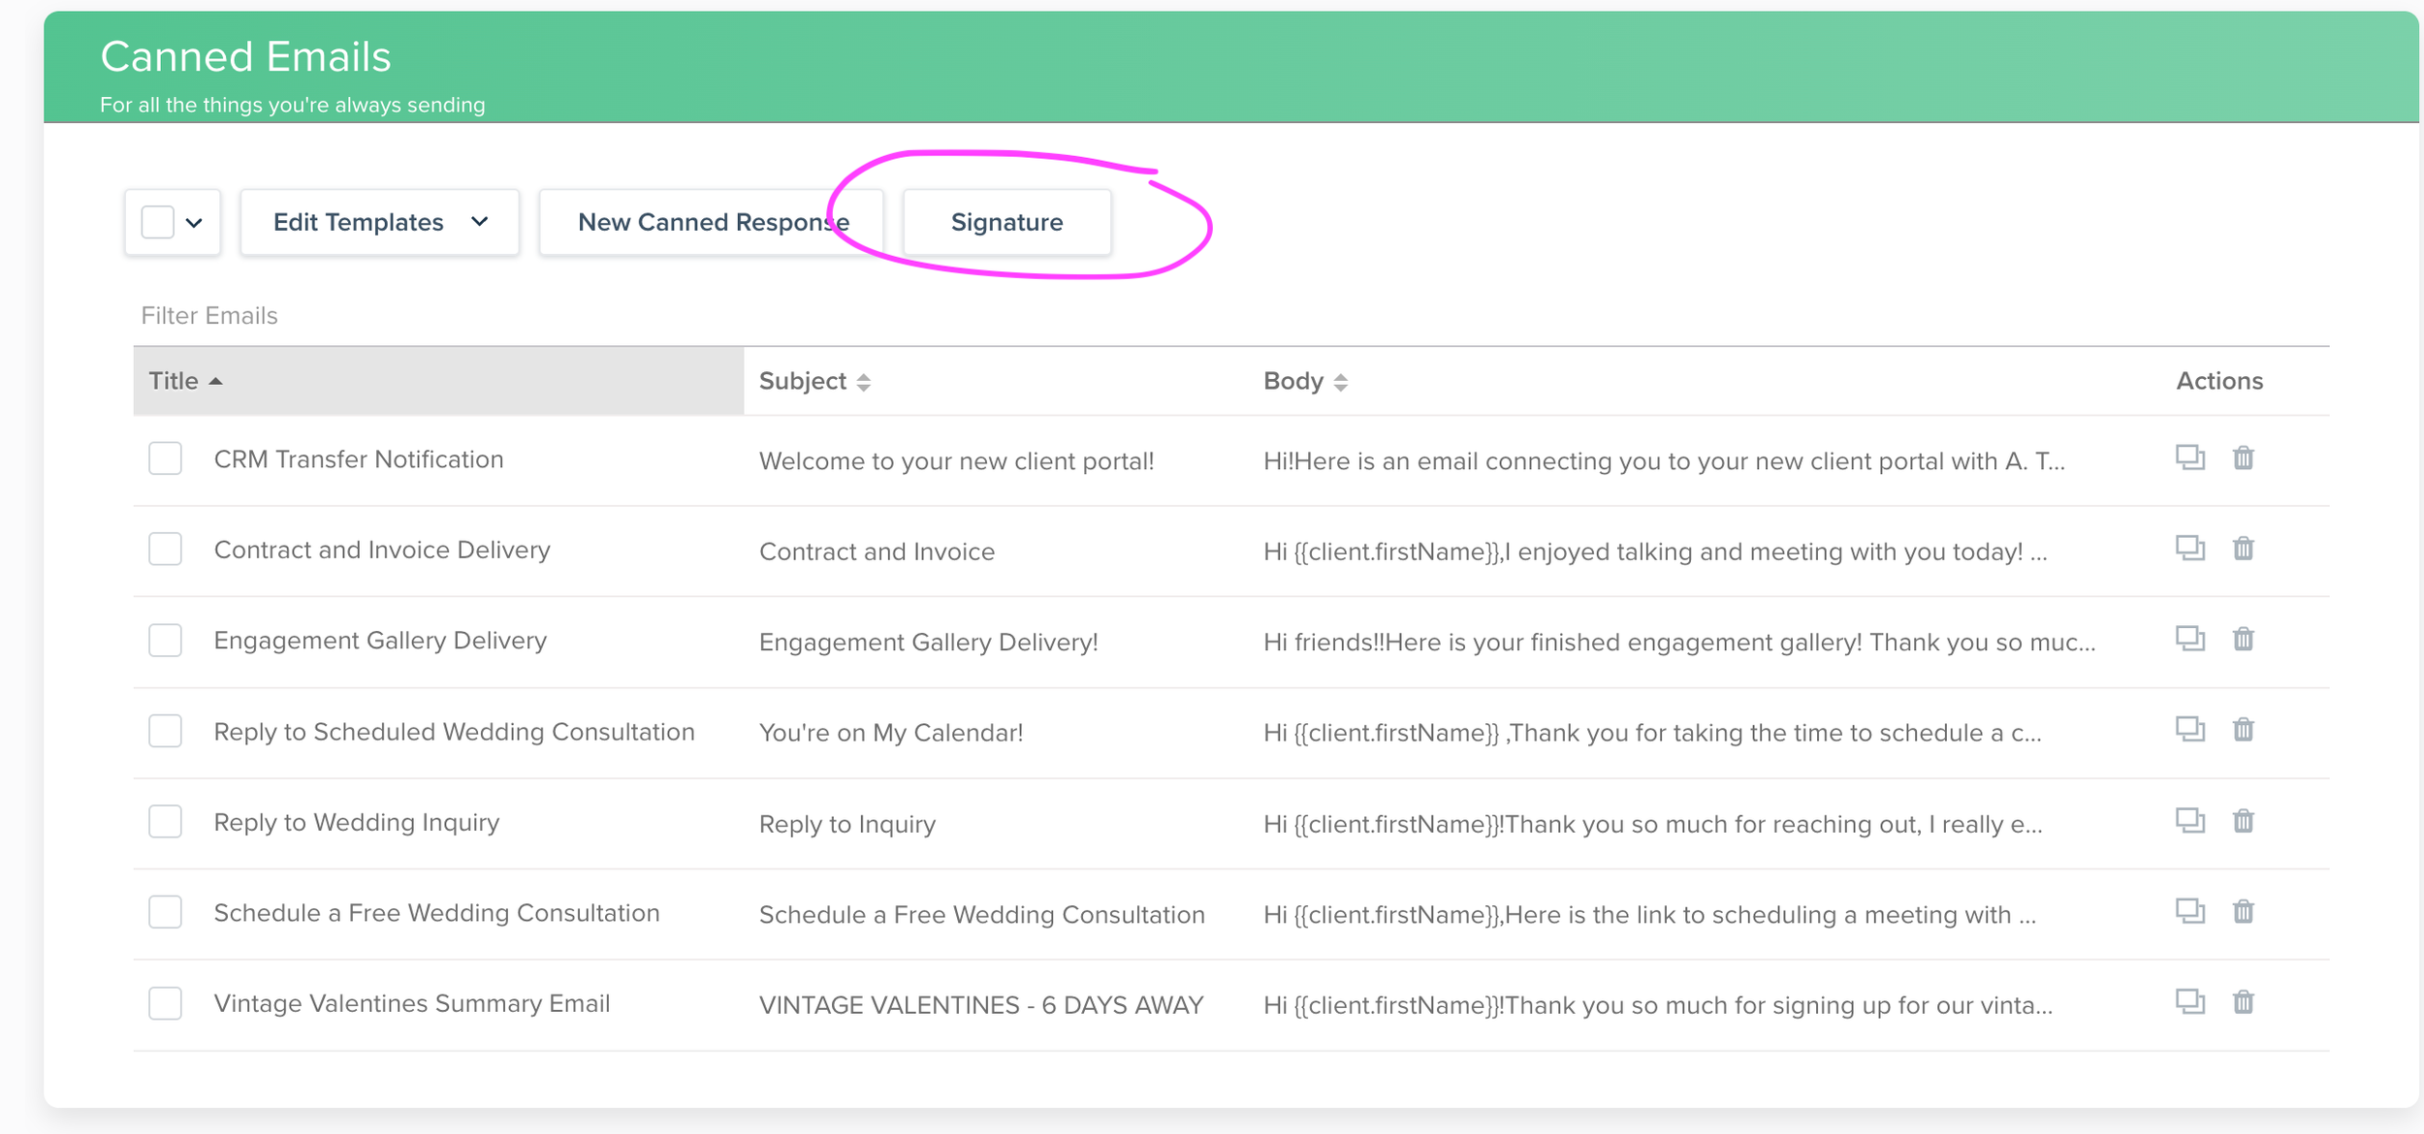Duplicate Reply to Scheduled Wedding Consultation email

[x=2190, y=729]
